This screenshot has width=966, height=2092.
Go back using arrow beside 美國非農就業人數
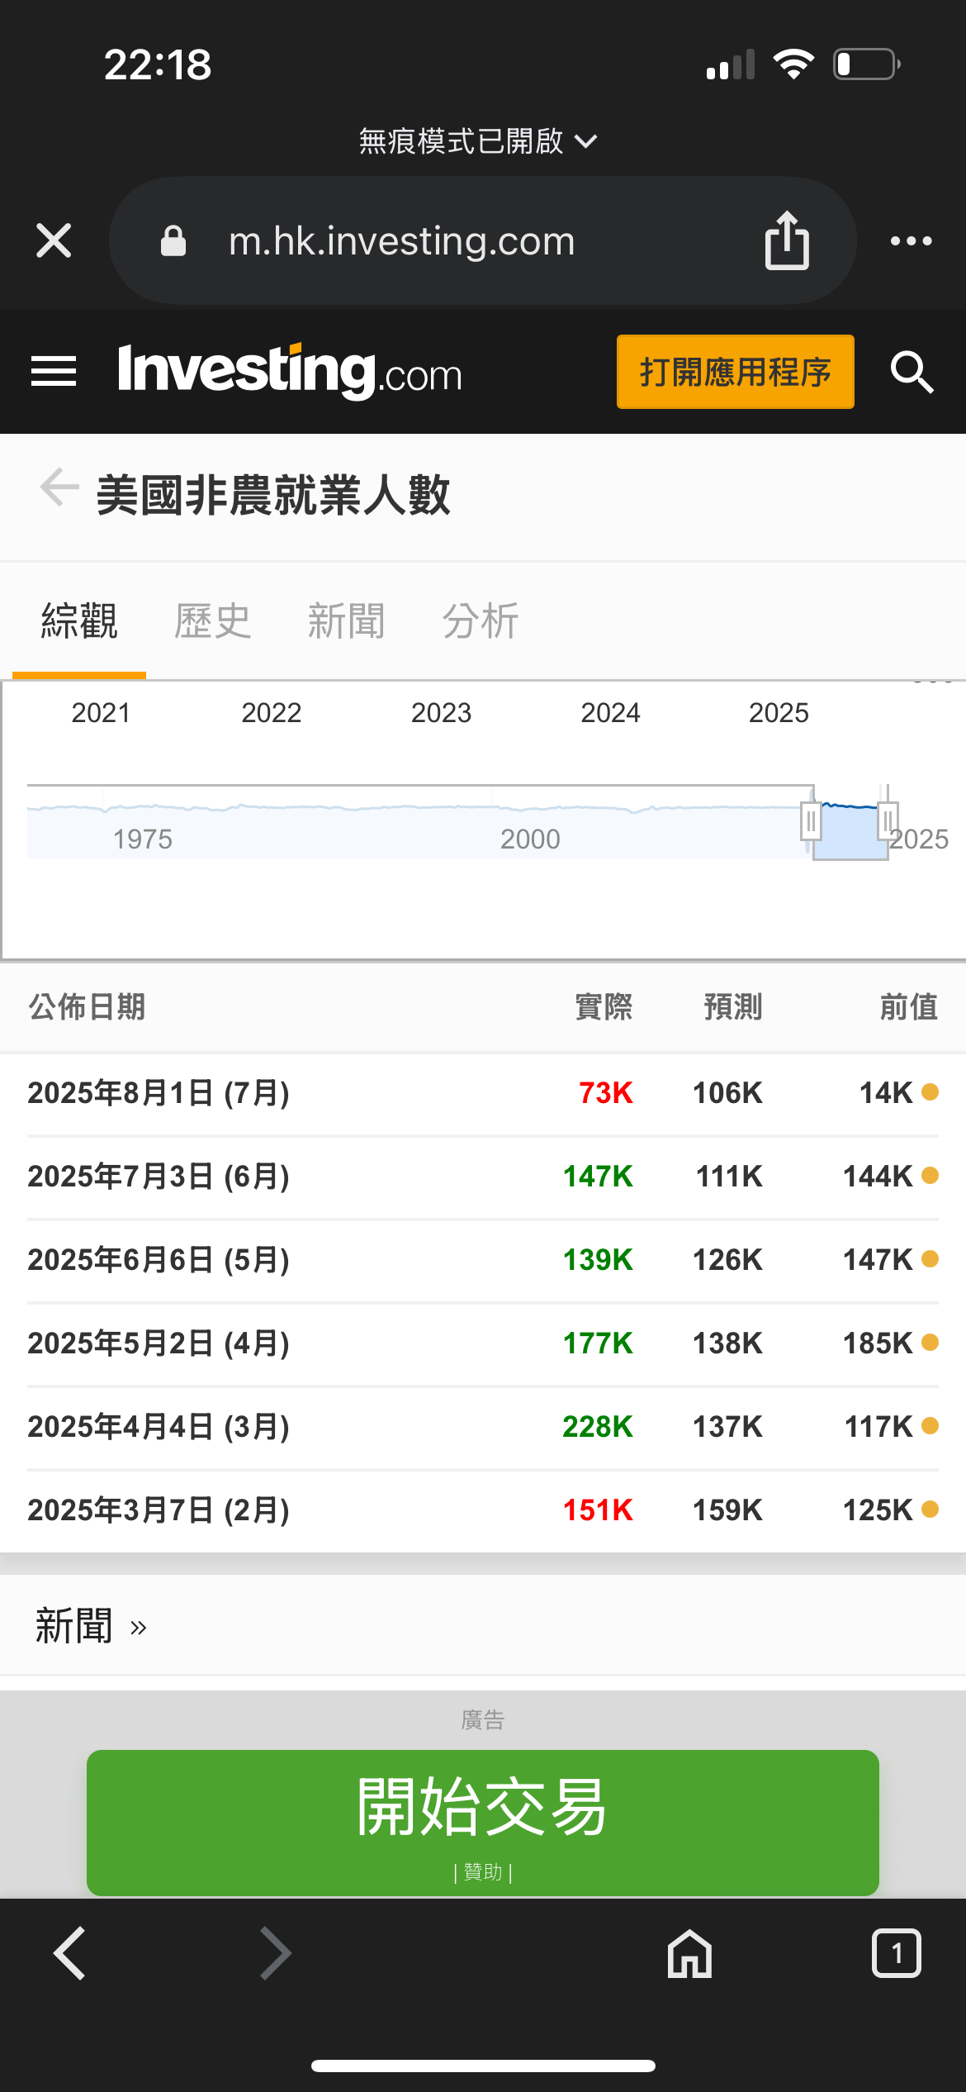[59, 486]
